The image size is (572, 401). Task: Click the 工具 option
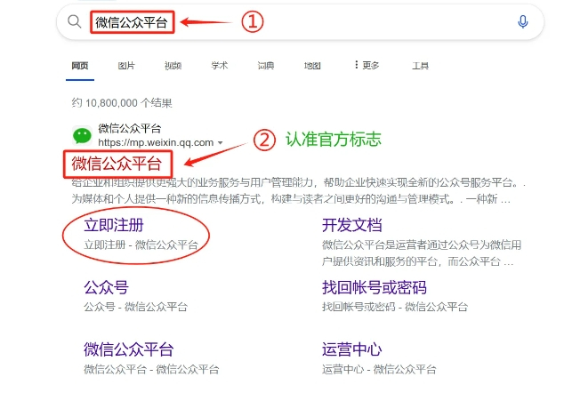(420, 66)
